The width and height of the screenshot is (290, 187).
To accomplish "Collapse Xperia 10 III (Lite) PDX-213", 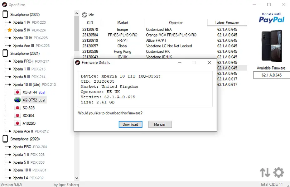I will click(x=34, y=85).
